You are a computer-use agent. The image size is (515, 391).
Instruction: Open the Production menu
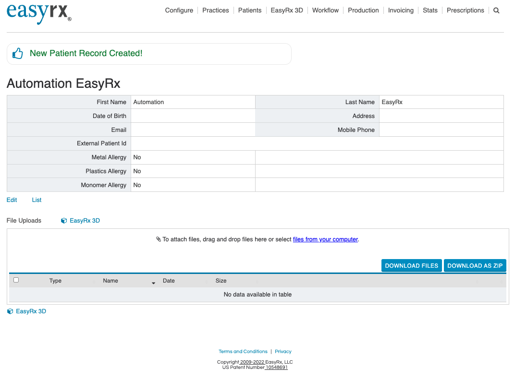(363, 11)
